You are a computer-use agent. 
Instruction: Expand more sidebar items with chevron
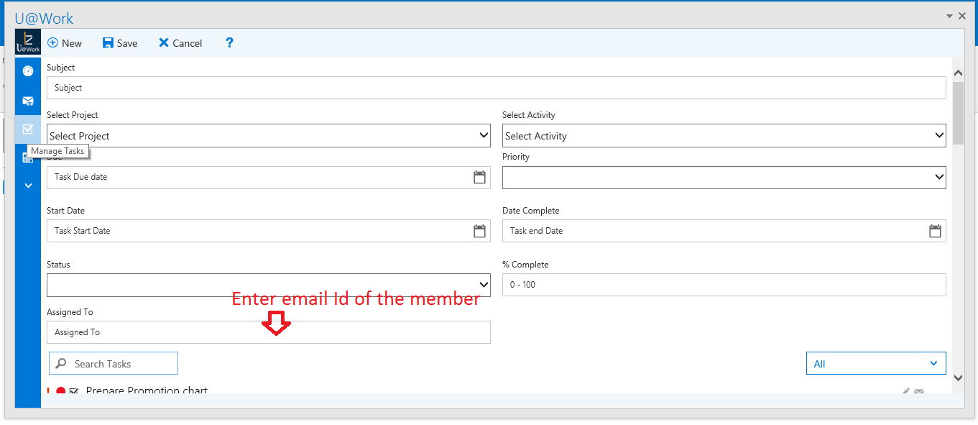point(28,186)
